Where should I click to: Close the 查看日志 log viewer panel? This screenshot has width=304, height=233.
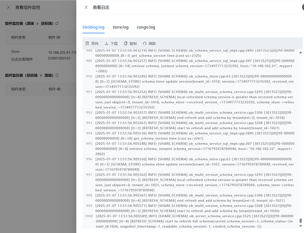(86, 8)
